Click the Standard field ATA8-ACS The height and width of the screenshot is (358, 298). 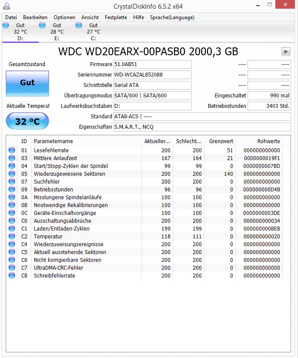click(x=202, y=117)
